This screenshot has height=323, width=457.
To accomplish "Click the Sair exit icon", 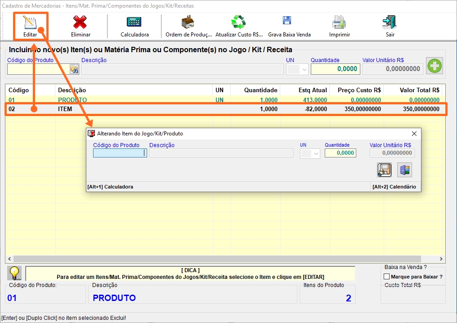I will (x=390, y=22).
